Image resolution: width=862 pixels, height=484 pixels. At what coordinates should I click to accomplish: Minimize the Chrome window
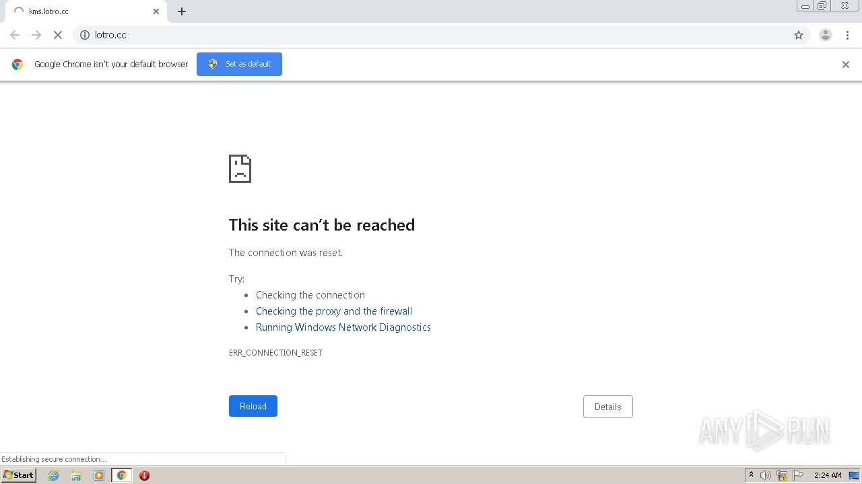tap(805, 6)
